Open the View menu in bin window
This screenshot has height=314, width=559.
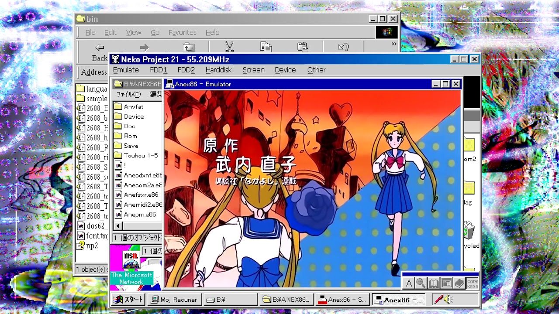point(134,32)
